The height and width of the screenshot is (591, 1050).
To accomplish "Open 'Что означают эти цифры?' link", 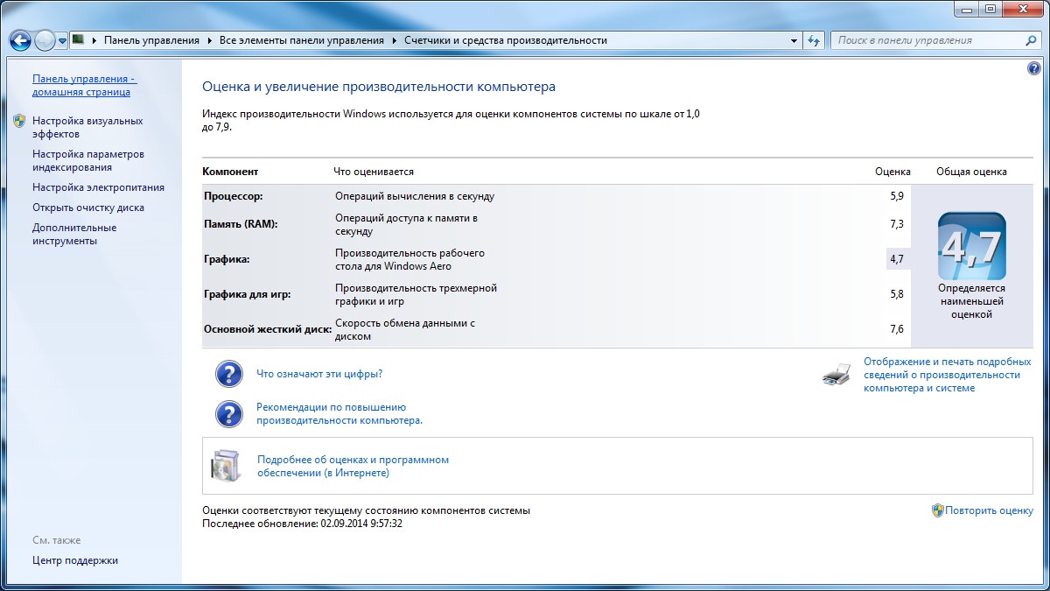I will [319, 374].
